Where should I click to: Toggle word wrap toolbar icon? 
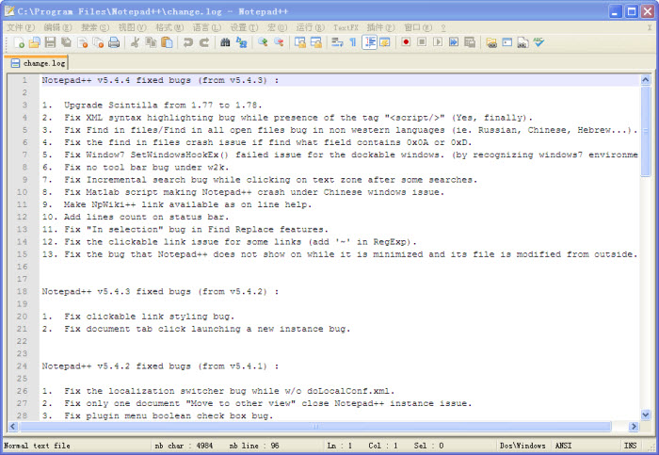(337, 42)
